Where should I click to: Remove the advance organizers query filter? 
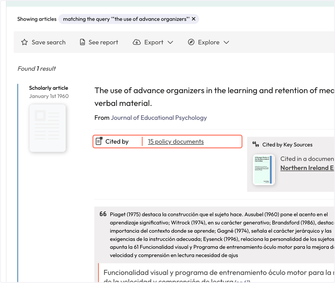(x=193, y=19)
